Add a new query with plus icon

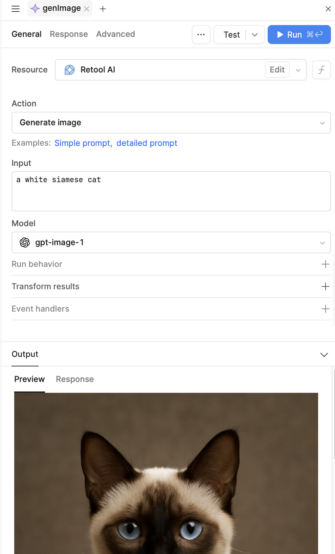(103, 9)
